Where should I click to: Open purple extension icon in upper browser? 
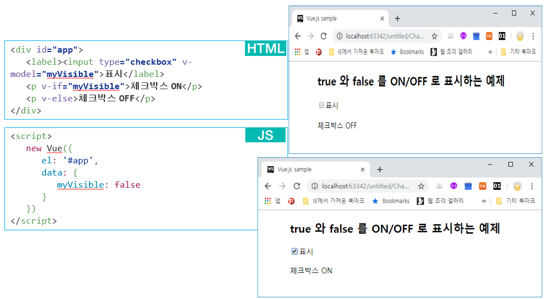[463, 36]
